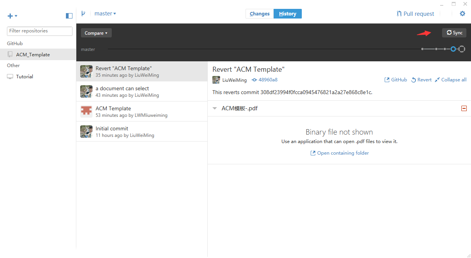The height and width of the screenshot is (258, 471).
Task: Click the repository icon beside ACM_Template
Action: click(10, 54)
